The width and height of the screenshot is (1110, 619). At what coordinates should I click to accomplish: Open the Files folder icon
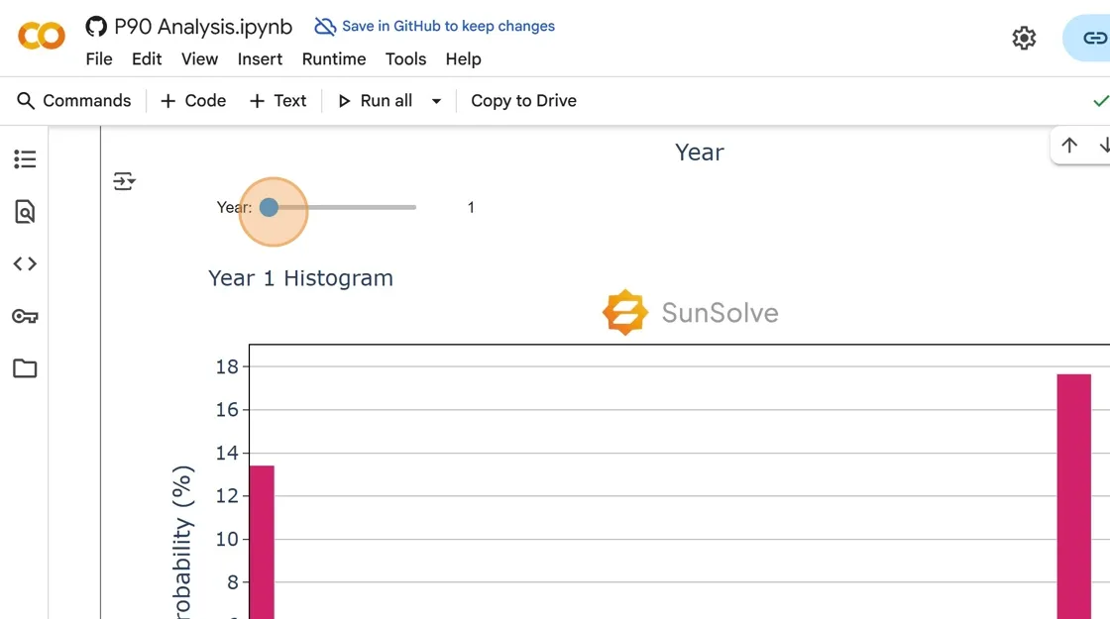(x=25, y=368)
